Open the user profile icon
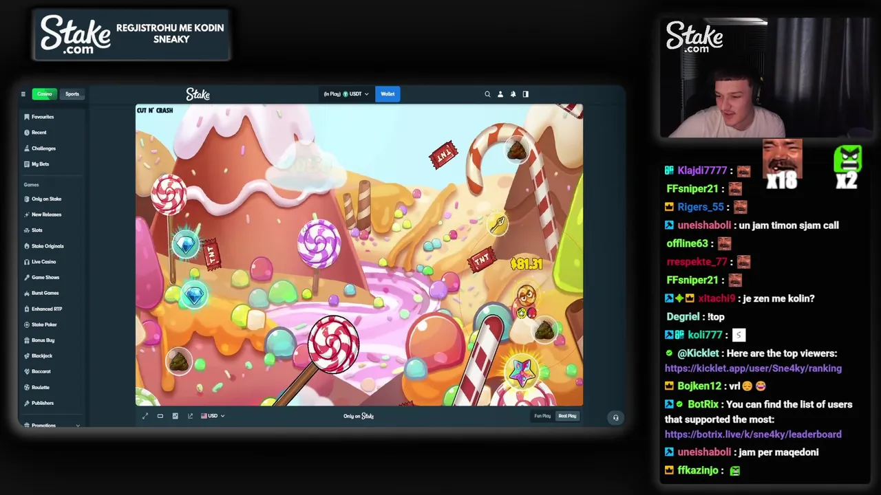Screen dimensions: 881x495 (500, 94)
